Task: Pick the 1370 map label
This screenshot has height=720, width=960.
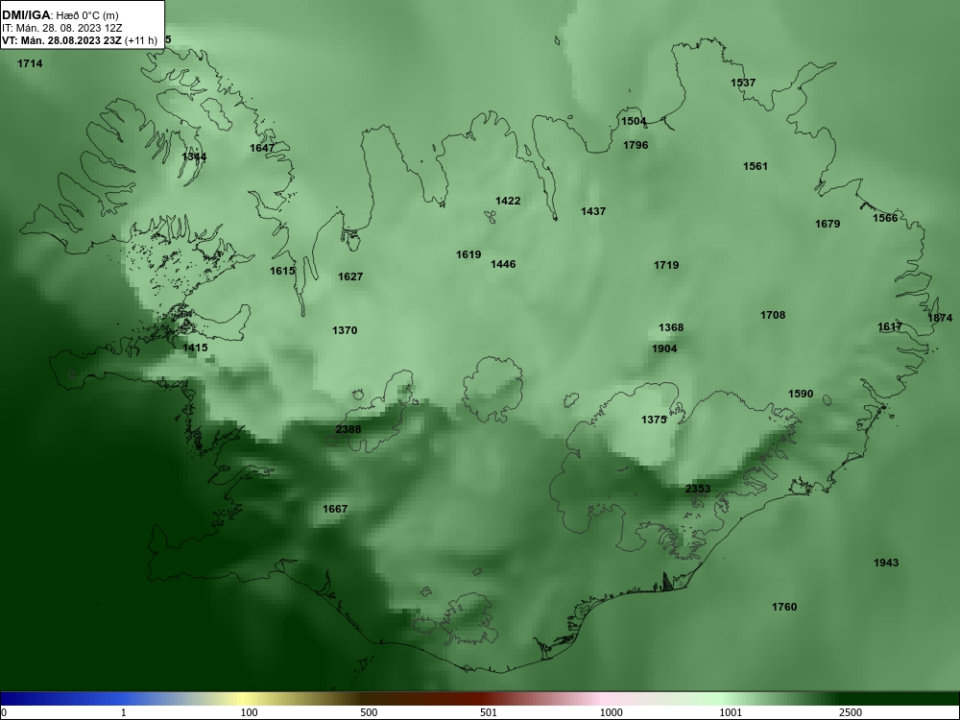Action: pyautogui.click(x=345, y=330)
